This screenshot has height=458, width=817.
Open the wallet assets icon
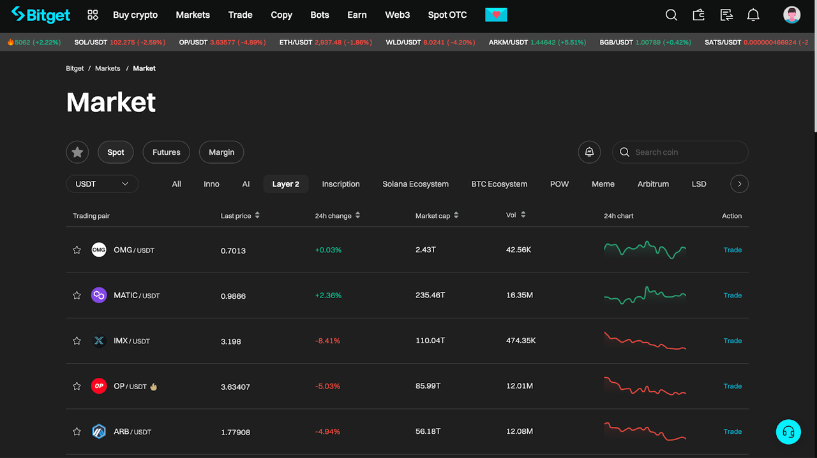[699, 15]
